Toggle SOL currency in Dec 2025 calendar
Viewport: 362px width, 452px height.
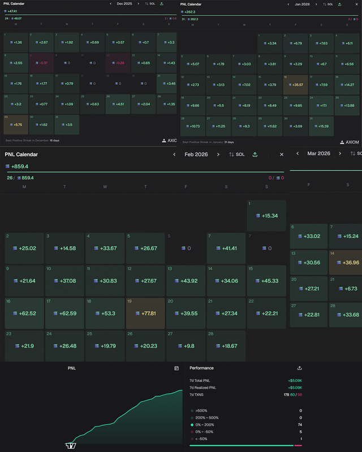[x=150, y=4]
